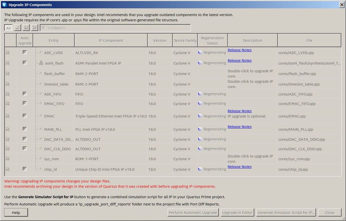This screenshot has height=221, width=346.
Task: Click the Help button
Action: (16, 212)
